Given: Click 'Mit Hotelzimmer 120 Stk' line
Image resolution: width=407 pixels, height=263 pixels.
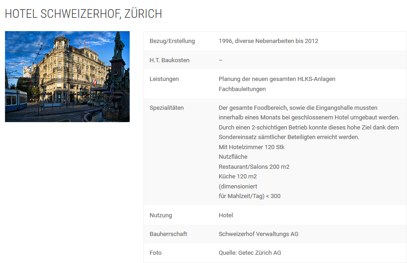Looking at the screenshot, I should tap(252, 147).
